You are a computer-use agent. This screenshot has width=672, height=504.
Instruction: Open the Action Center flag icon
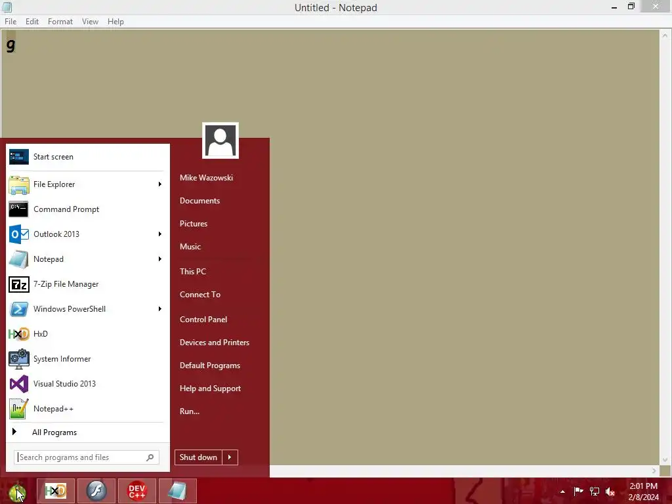(x=578, y=491)
